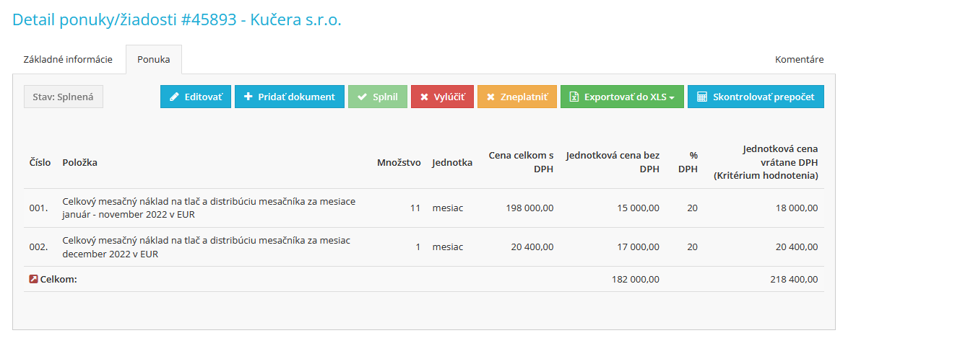This screenshot has width=973, height=364.
Task: Click the plus icon on Pridať dokument
Action: [248, 97]
